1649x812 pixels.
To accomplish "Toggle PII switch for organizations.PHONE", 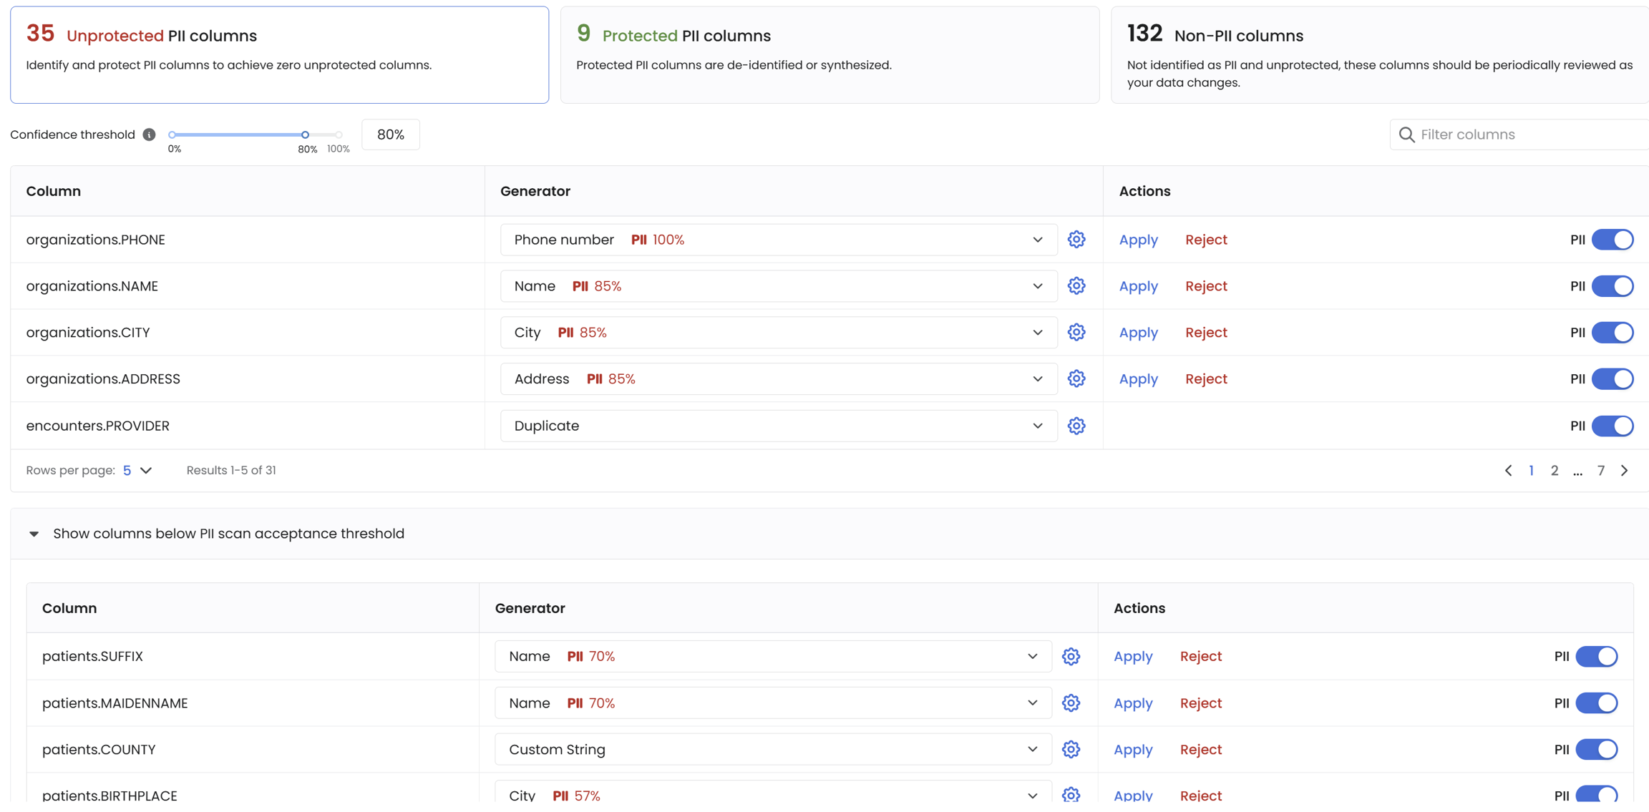I will pyautogui.click(x=1612, y=240).
